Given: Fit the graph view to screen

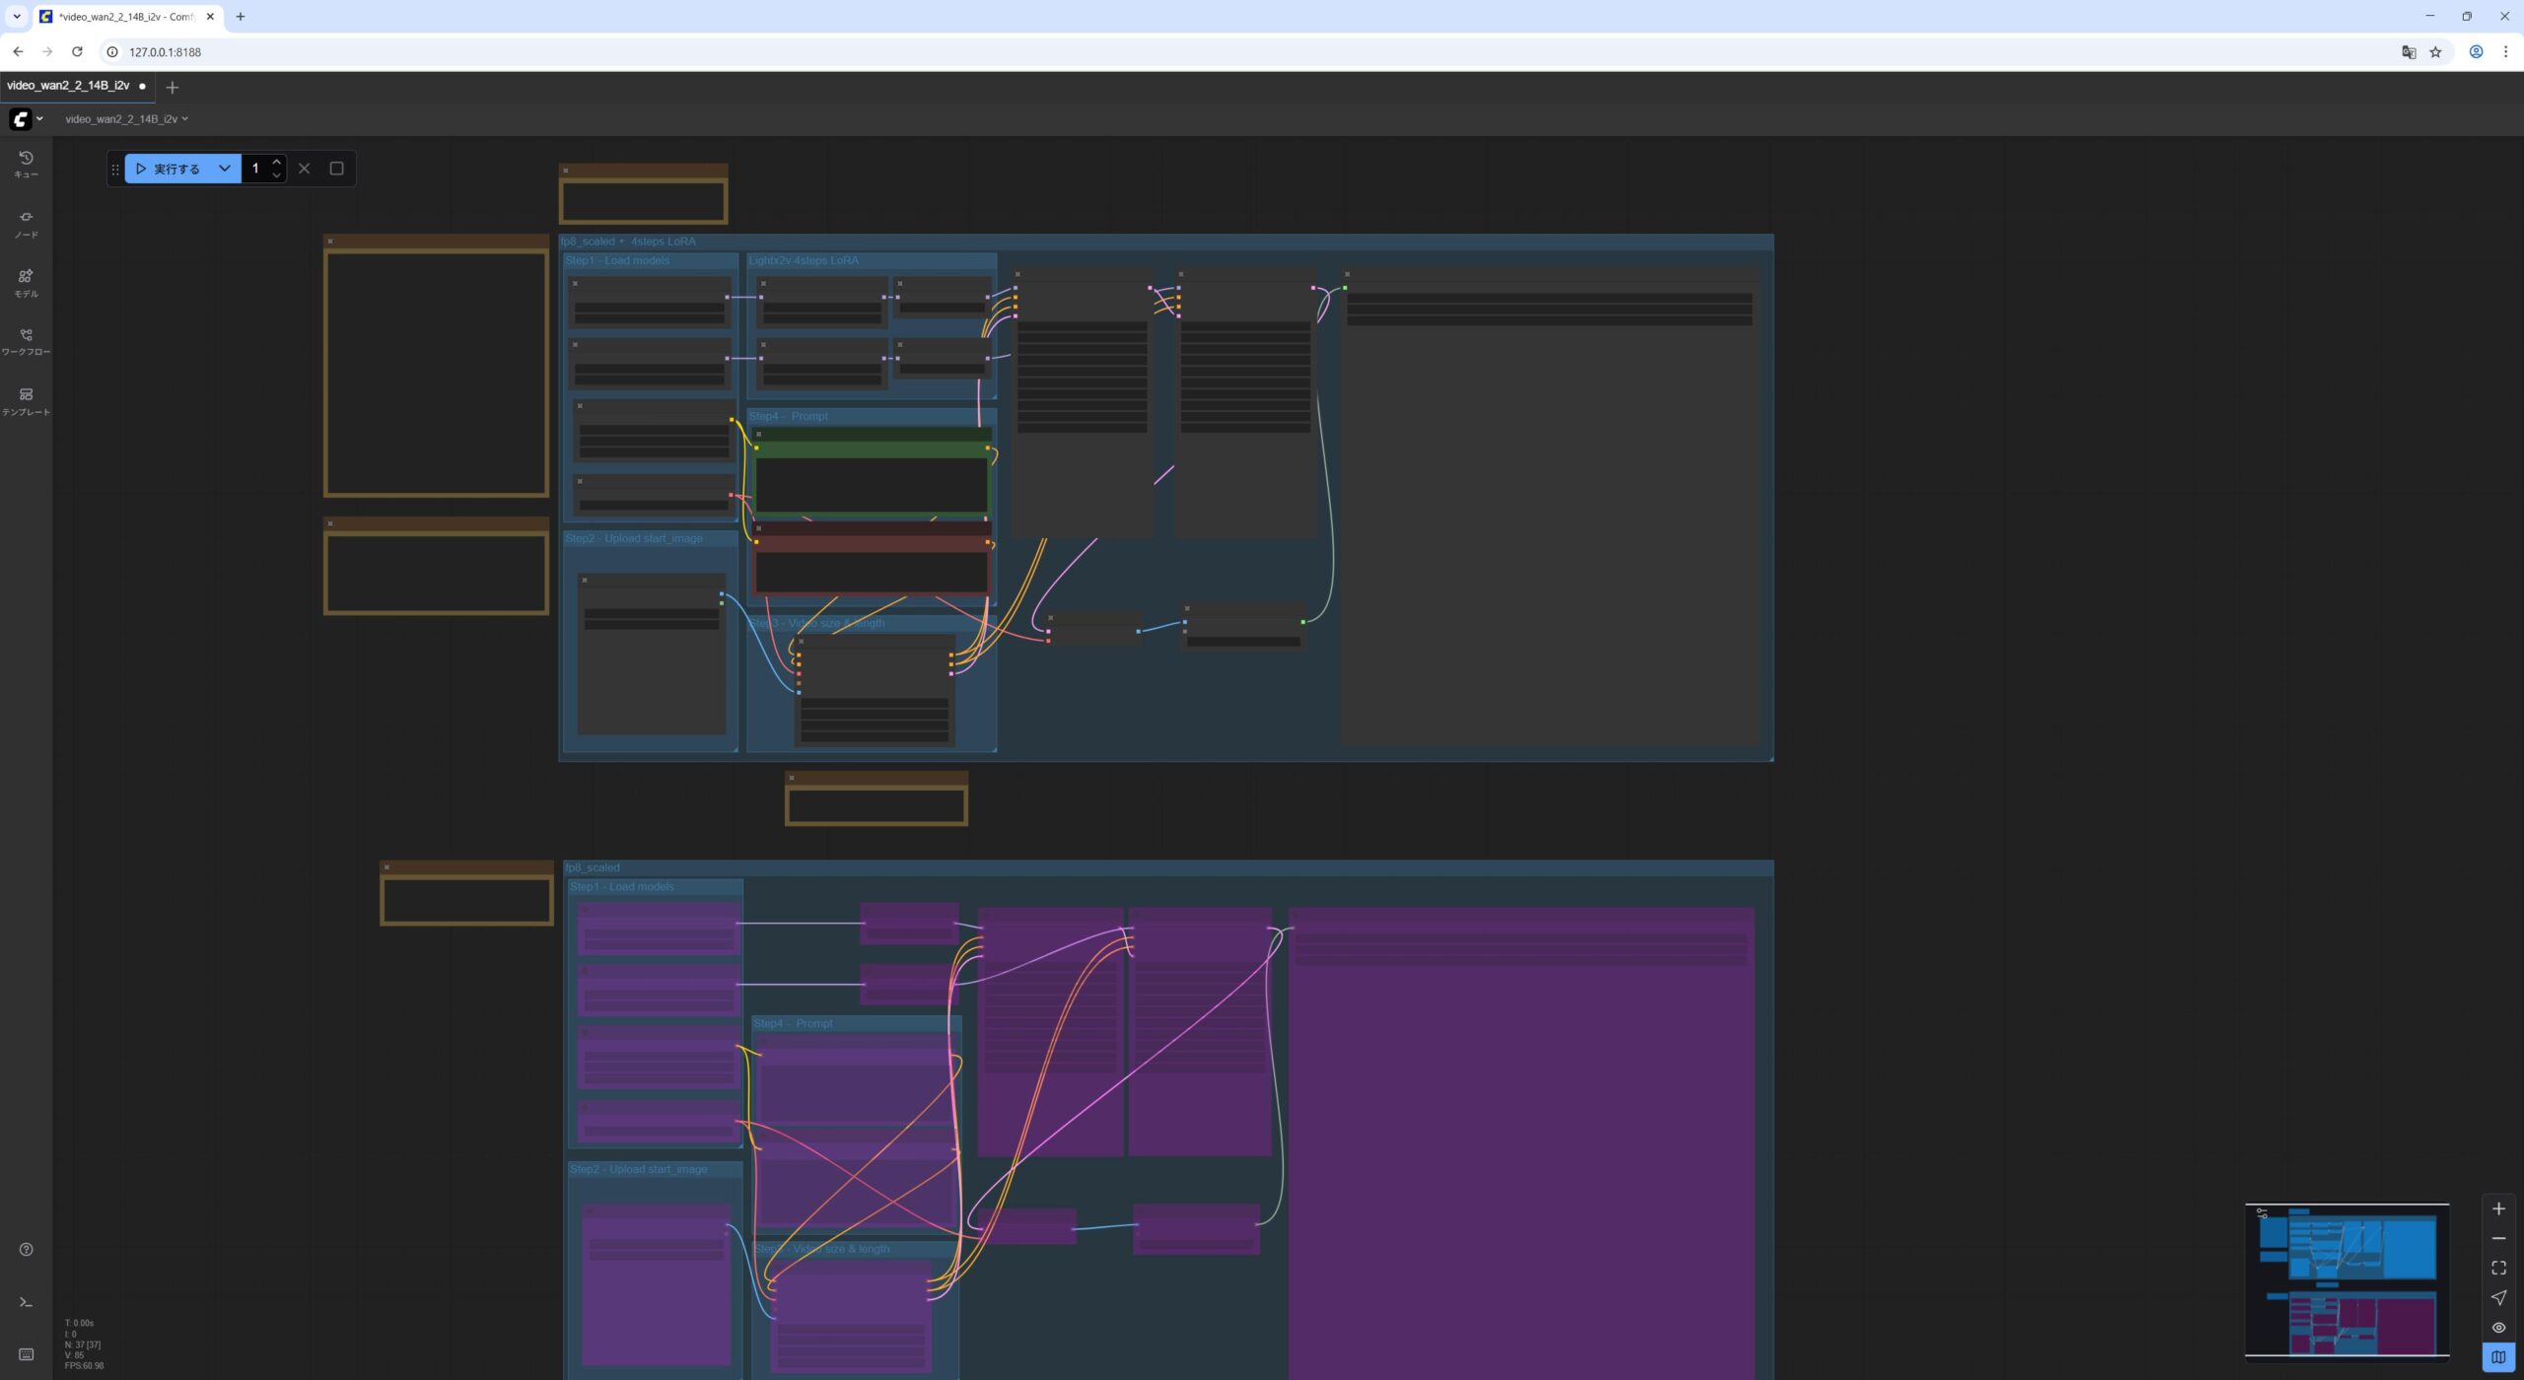Looking at the screenshot, I should [x=2498, y=1269].
